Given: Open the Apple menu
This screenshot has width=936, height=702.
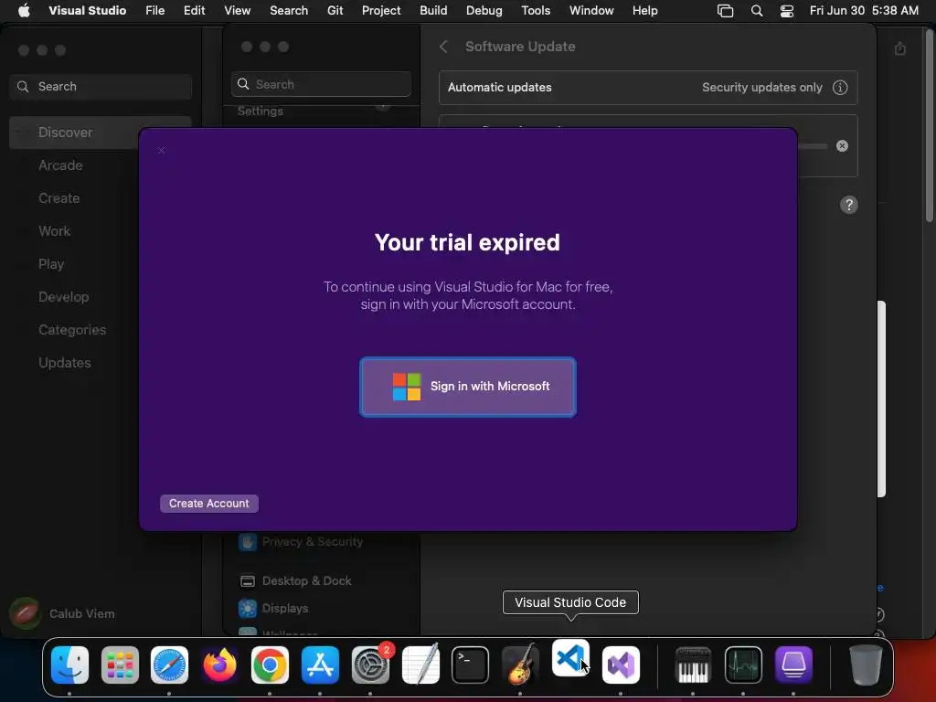Looking at the screenshot, I should click(x=24, y=10).
